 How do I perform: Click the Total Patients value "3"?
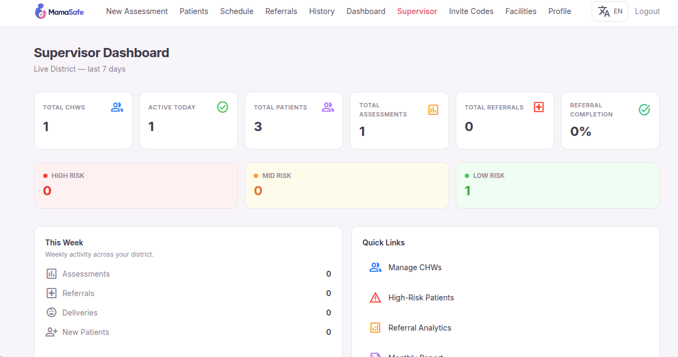[x=258, y=127]
